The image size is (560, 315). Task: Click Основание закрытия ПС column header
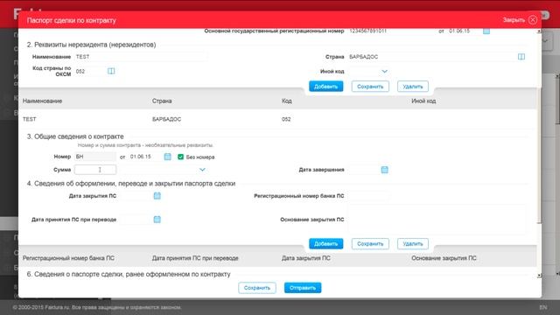(444, 258)
